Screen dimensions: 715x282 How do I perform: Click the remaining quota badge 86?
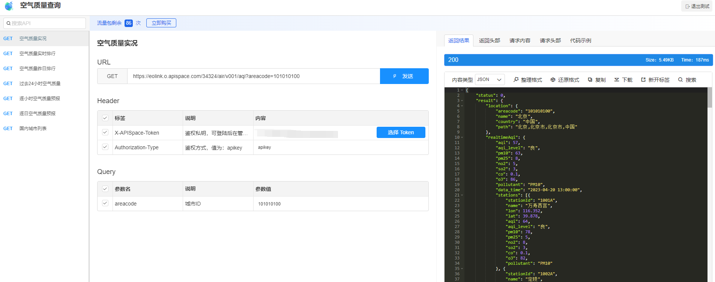(129, 23)
